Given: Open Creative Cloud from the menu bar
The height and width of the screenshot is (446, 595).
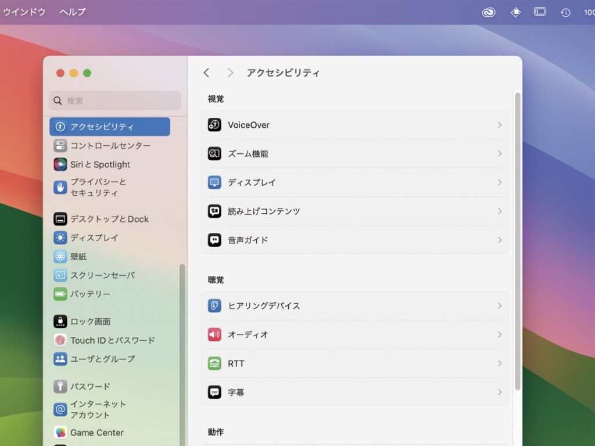Looking at the screenshot, I should click(x=489, y=13).
